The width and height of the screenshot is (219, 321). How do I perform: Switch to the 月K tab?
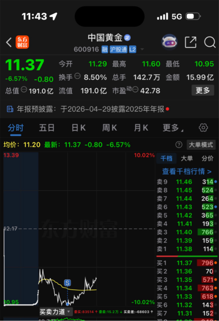[141, 128]
